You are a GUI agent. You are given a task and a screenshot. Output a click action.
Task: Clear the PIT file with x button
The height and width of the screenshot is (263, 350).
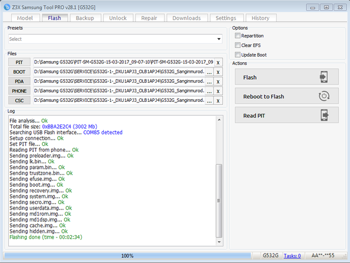coord(218,62)
